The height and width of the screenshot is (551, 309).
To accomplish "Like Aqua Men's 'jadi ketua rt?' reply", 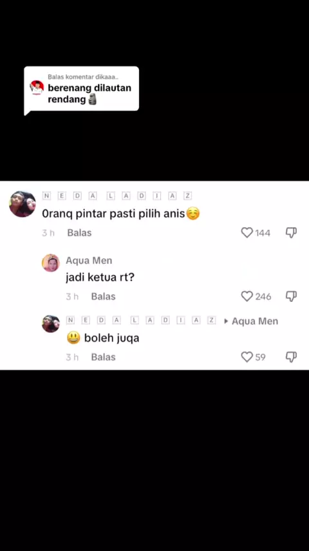I will pyautogui.click(x=247, y=296).
